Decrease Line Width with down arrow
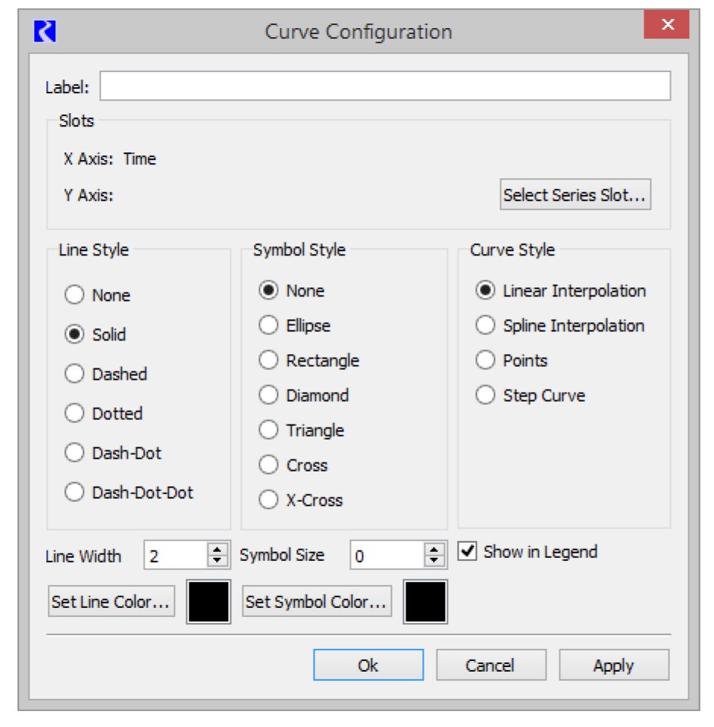This screenshot has width=714, height=727. (x=218, y=560)
